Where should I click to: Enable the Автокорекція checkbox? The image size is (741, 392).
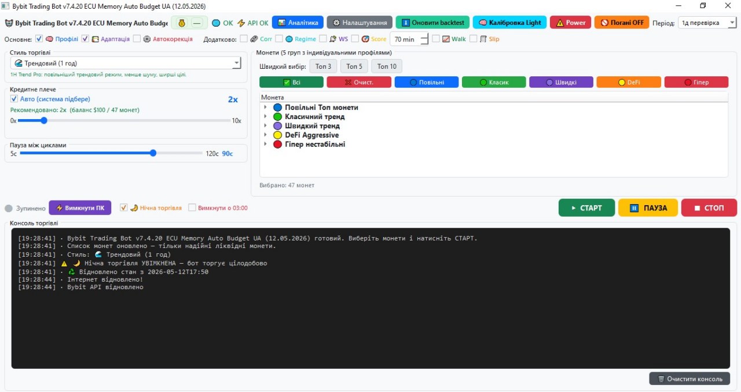click(137, 39)
